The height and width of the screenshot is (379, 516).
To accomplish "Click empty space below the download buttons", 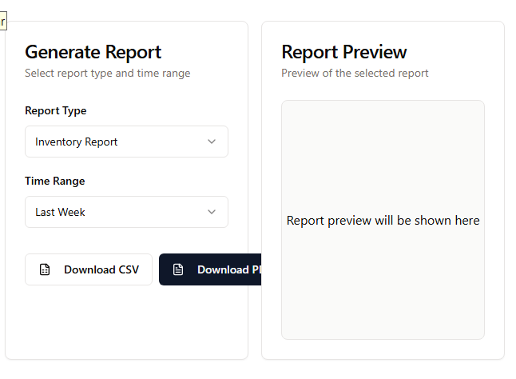I will click(x=126, y=324).
